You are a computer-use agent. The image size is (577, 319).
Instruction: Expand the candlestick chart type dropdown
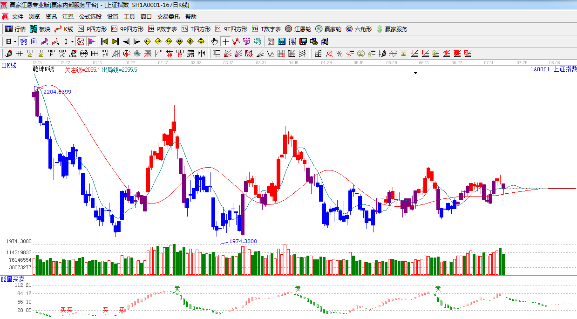point(72,41)
